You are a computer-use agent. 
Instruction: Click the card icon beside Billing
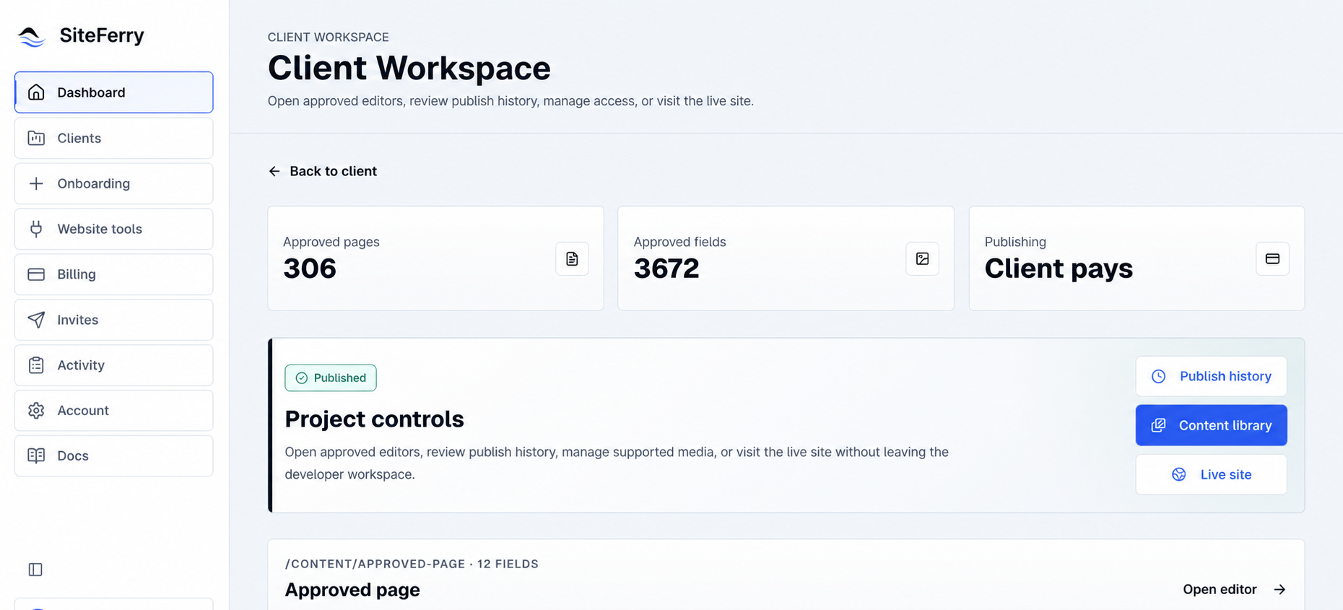pos(36,274)
